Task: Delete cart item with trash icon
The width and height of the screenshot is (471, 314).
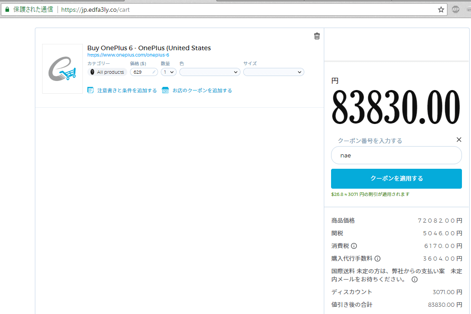Action: pos(317,36)
